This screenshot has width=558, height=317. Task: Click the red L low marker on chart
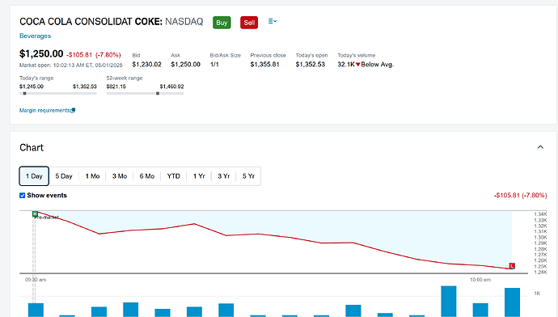512,266
